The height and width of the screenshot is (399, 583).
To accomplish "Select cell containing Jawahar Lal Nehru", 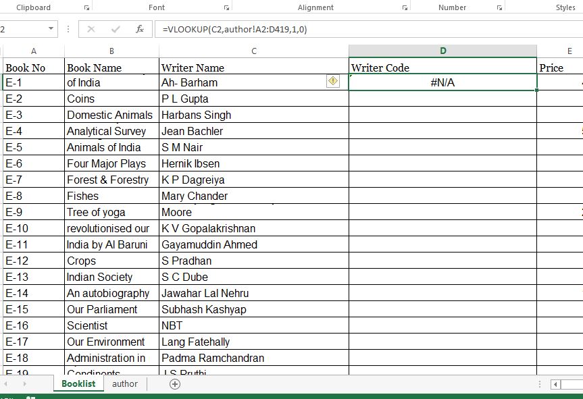I will click(x=254, y=293).
